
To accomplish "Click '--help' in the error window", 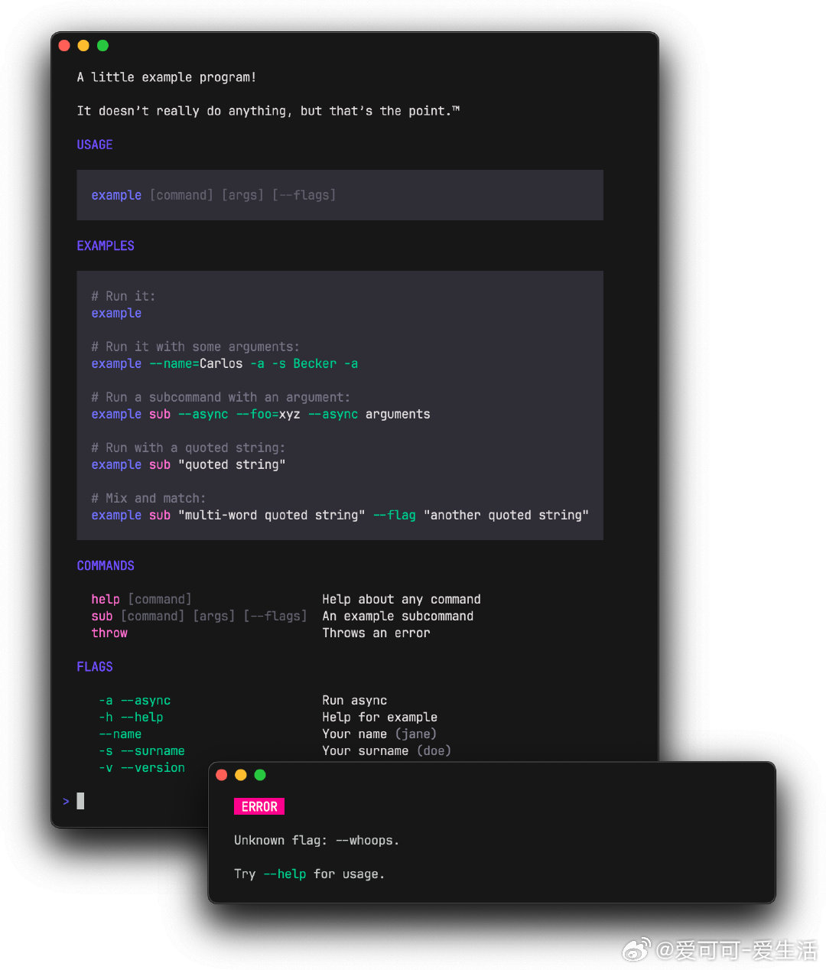I will (285, 874).
